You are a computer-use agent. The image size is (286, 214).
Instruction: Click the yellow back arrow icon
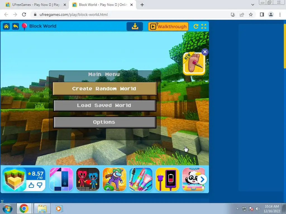click(x=16, y=26)
